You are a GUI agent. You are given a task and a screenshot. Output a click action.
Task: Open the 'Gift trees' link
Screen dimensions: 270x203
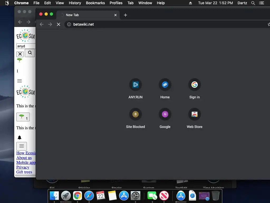tap(24, 172)
